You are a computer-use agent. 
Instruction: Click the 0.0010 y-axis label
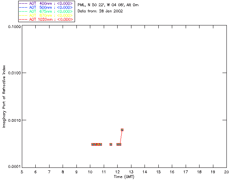(x=15, y=120)
